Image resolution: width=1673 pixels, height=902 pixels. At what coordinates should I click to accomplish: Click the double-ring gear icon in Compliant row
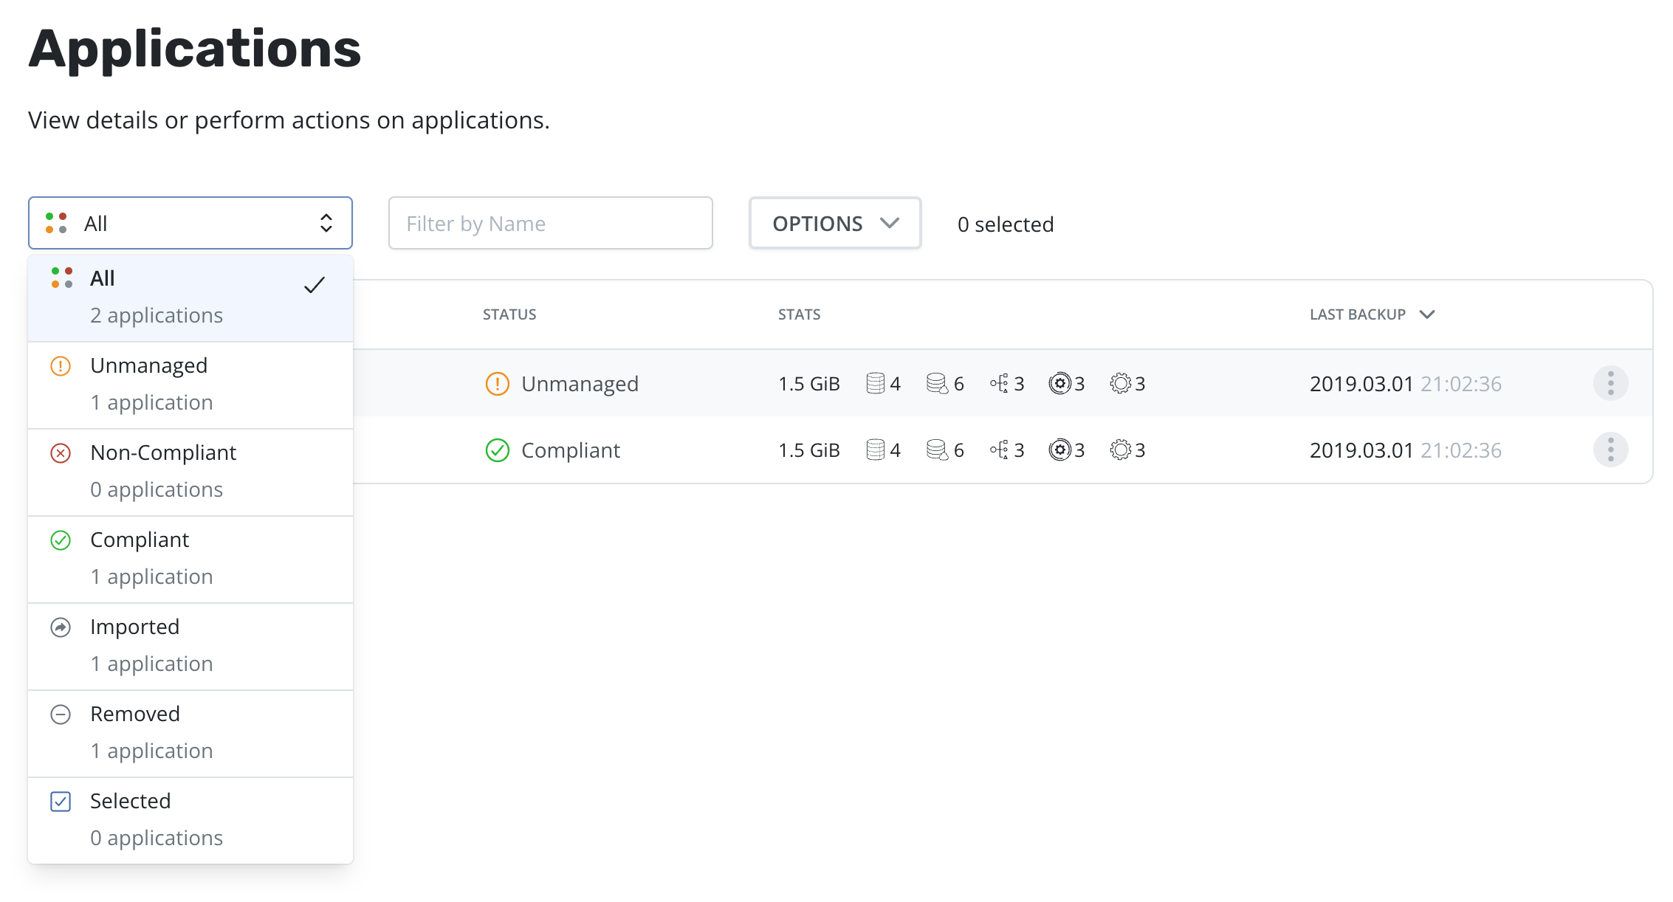[x=1060, y=450]
